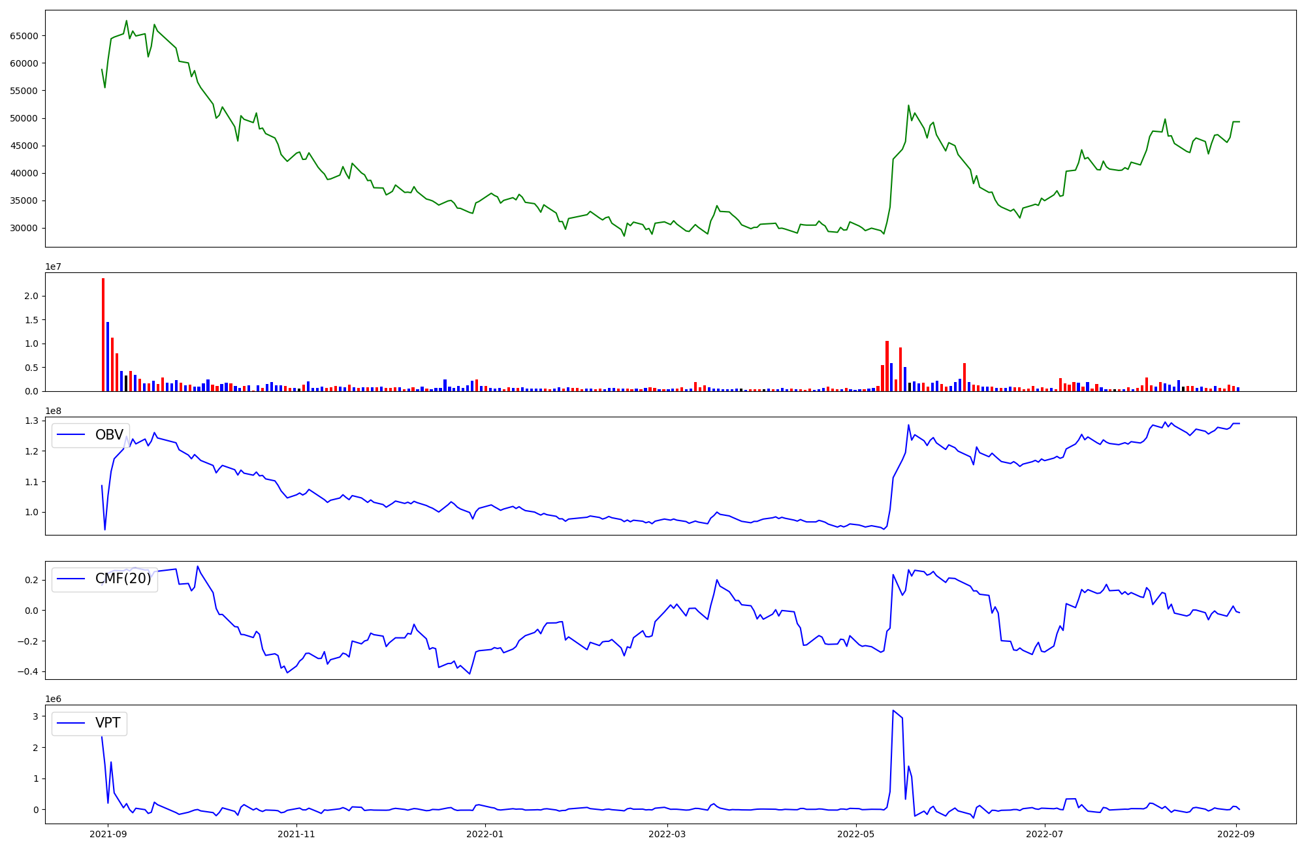1306x849 pixels.
Task: Click the 2021-09 x-axis tick label
Action: 108,834
